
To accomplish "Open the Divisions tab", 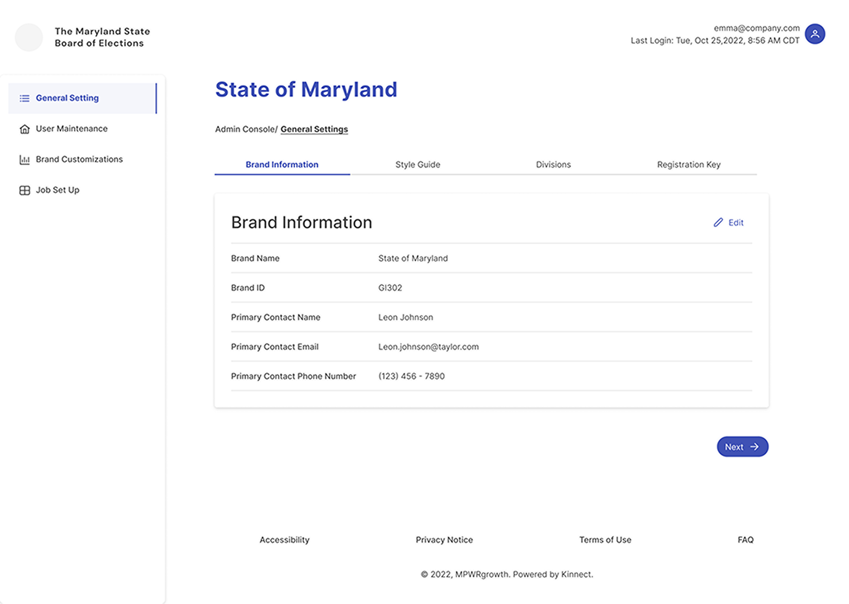I will tap(553, 164).
